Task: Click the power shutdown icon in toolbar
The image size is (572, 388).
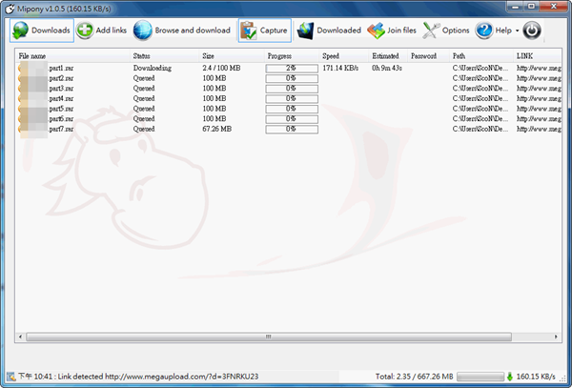Action: click(x=532, y=31)
